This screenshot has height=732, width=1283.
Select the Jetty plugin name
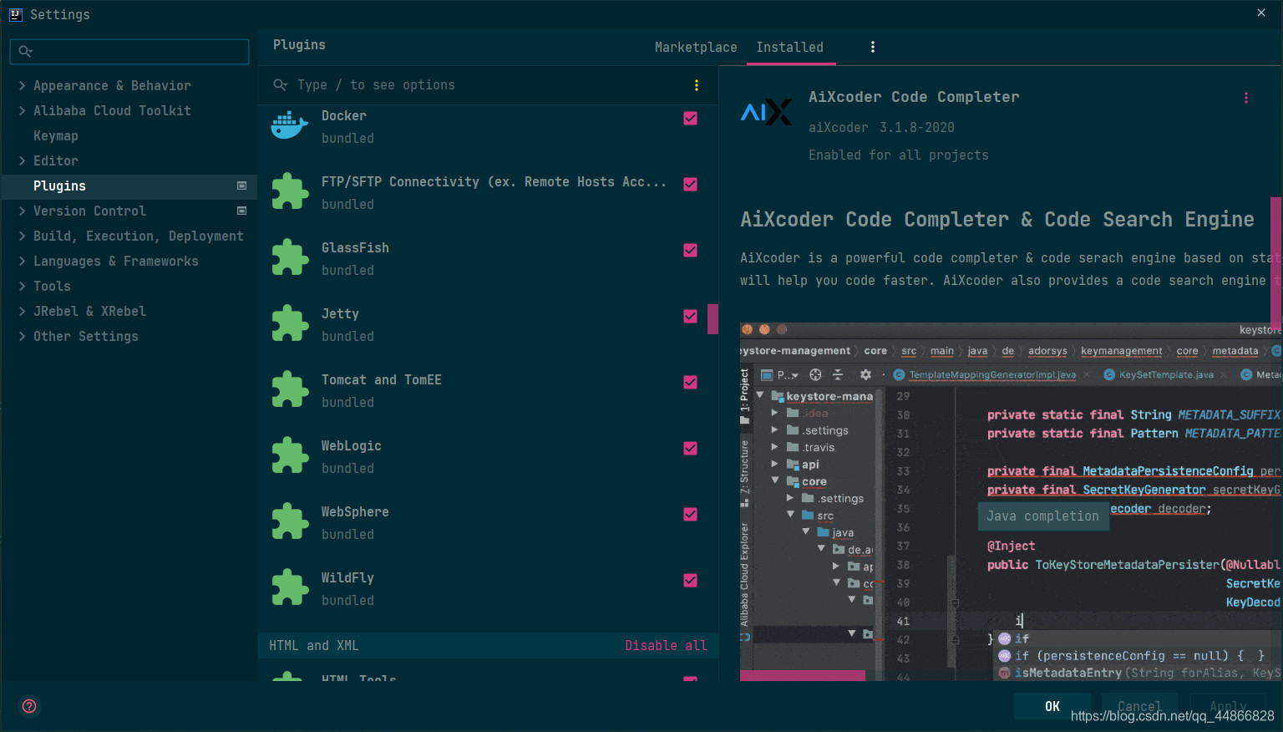point(340,313)
